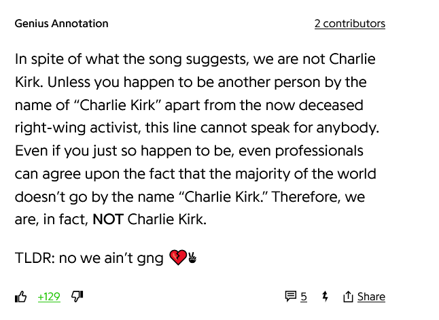439x320 pixels.
Task: Click the share arrow icon
Action: pos(348,296)
